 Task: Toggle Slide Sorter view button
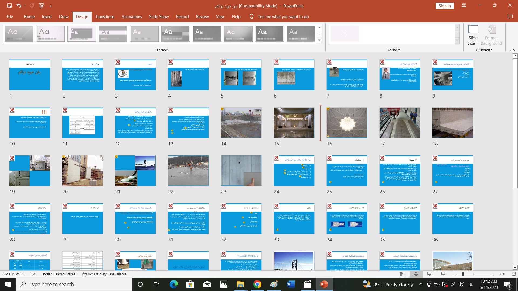click(x=416, y=274)
